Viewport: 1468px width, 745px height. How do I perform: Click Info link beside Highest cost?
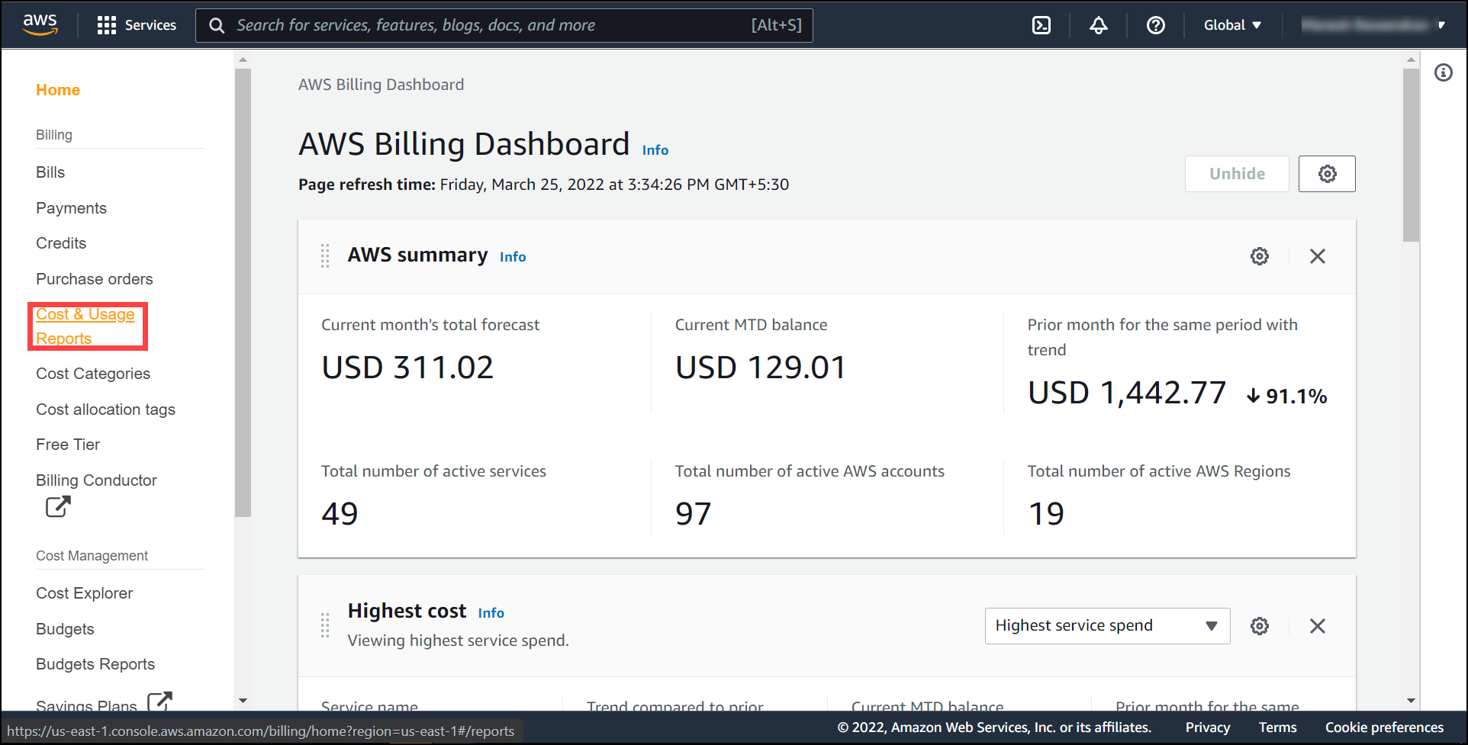(491, 613)
